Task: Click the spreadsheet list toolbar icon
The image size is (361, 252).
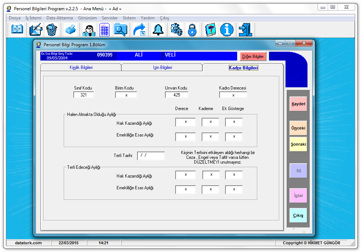Action: 104,30
